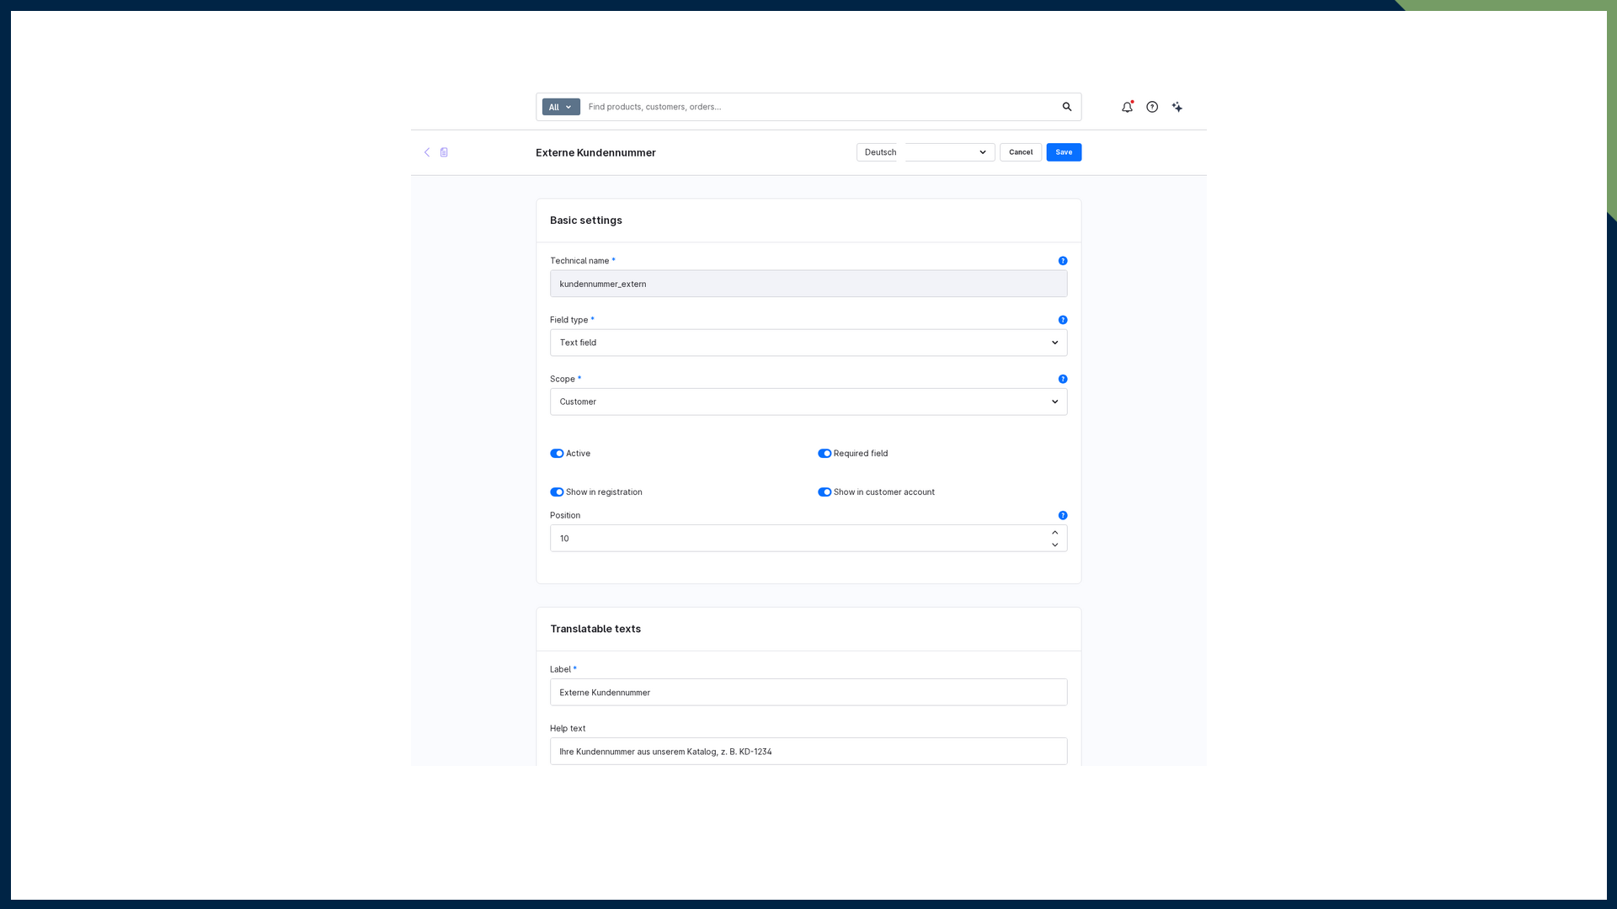Show help tooltip for Position
This screenshot has width=1617, height=909.
pyautogui.click(x=1063, y=515)
